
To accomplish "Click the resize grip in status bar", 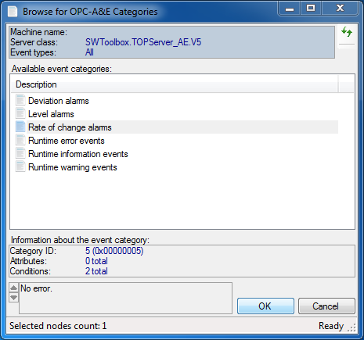I will click(351, 328).
